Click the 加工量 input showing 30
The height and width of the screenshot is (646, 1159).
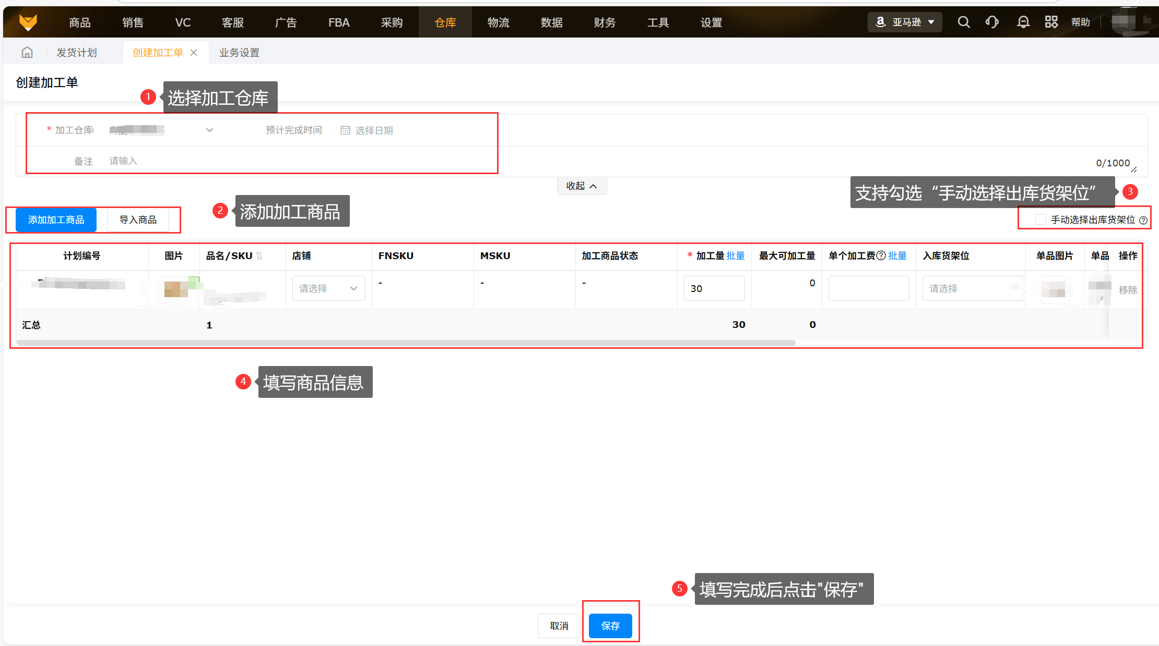(714, 288)
